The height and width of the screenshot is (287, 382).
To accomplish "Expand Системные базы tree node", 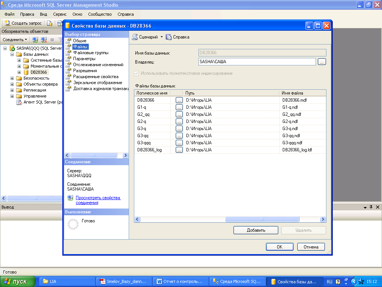I will [x=19, y=60].
